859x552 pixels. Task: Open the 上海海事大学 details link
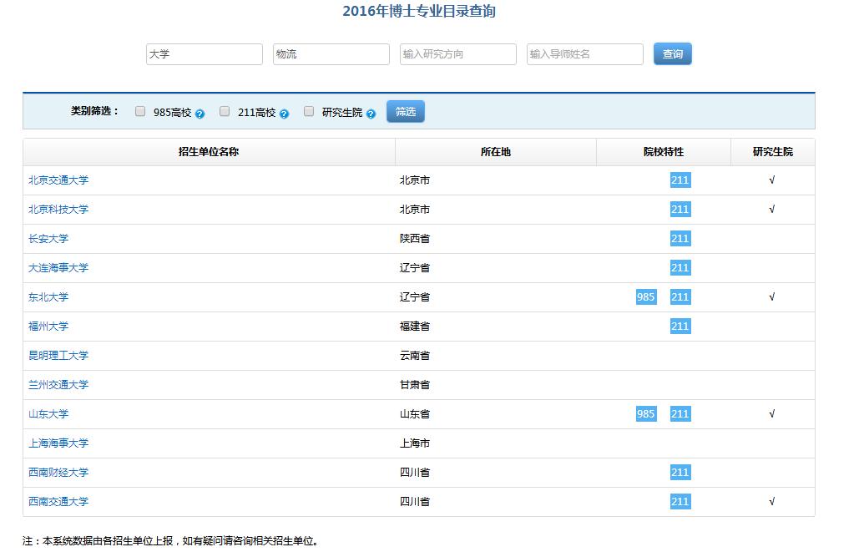(x=58, y=443)
